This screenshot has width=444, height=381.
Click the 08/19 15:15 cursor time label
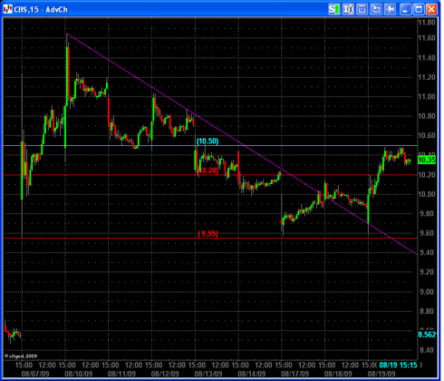tap(398, 365)
